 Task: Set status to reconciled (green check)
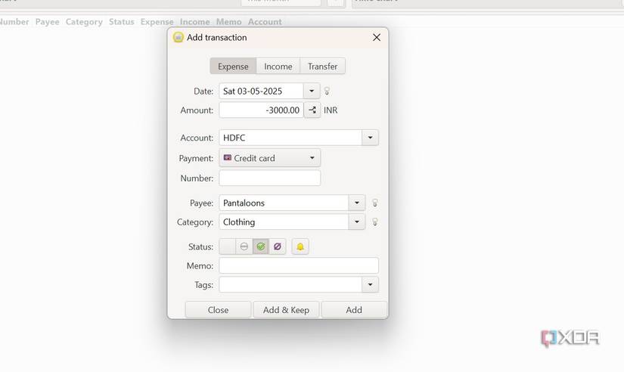click(x=261, y=246)
